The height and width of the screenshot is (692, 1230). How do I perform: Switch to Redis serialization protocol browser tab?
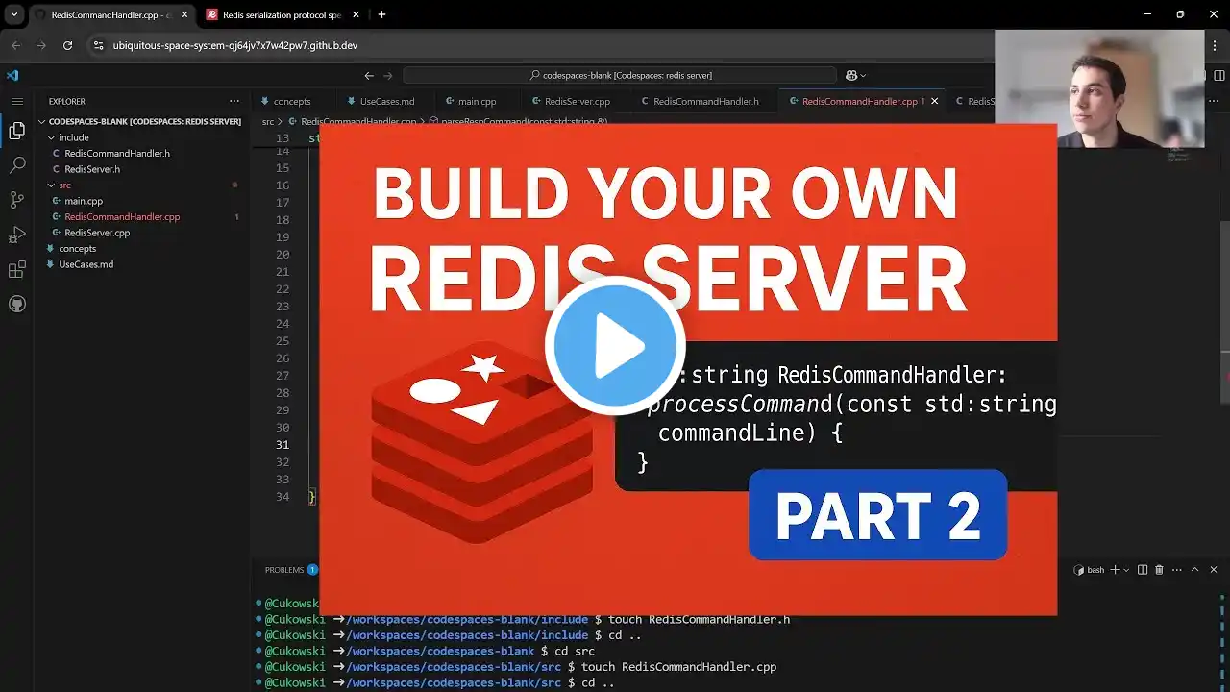tap(282, 14)
